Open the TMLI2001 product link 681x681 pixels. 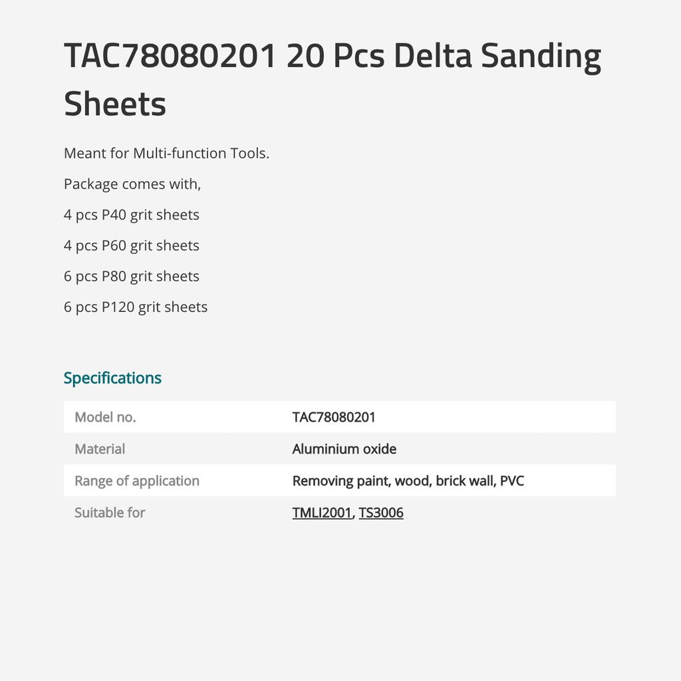322,513
